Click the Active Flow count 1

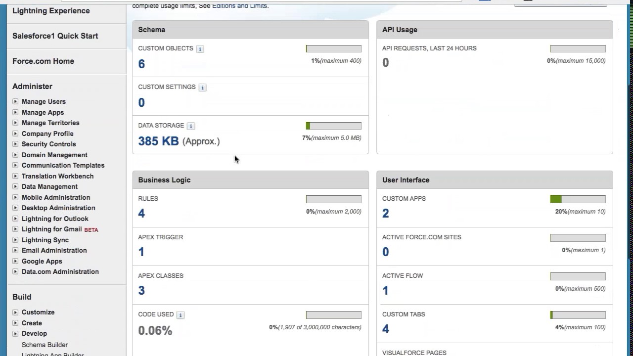click(386, 291)
